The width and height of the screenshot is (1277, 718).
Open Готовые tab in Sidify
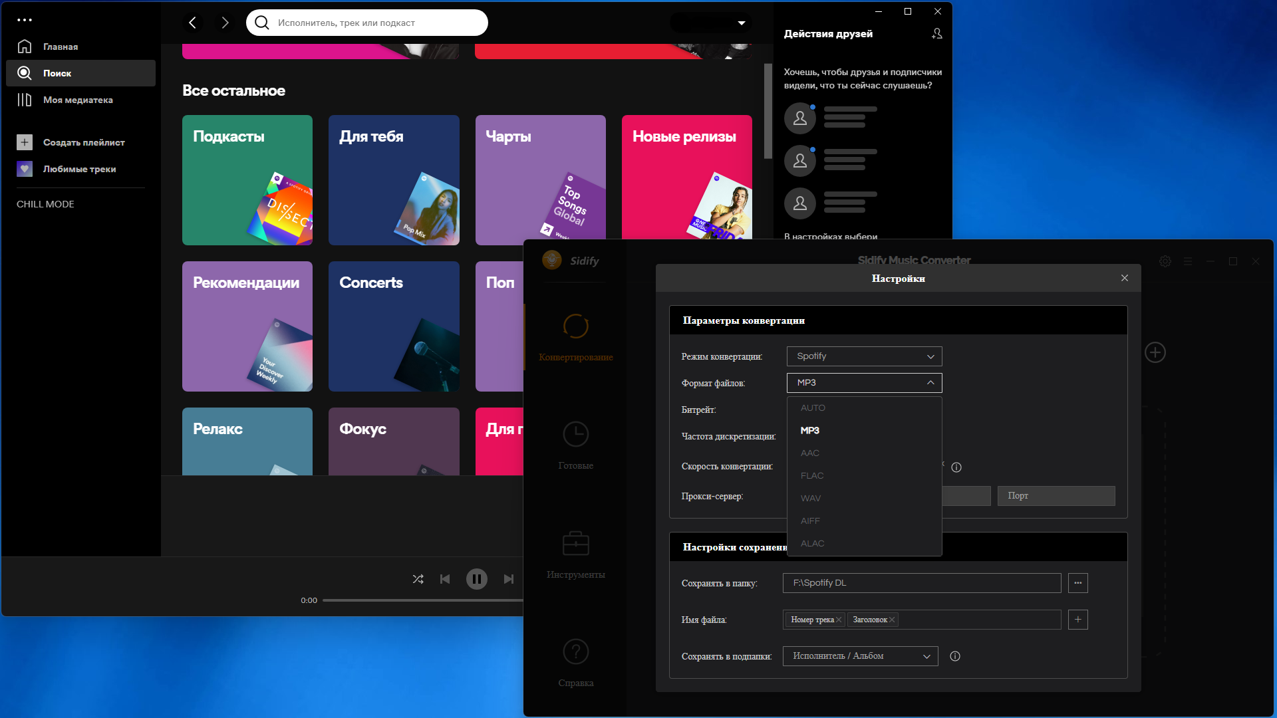(576, 446)
